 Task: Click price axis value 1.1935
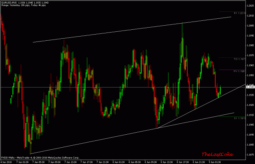(250, 95)
